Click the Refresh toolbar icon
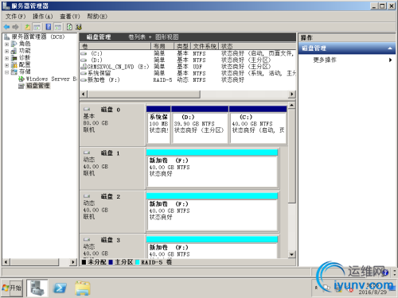 point(69,27)
